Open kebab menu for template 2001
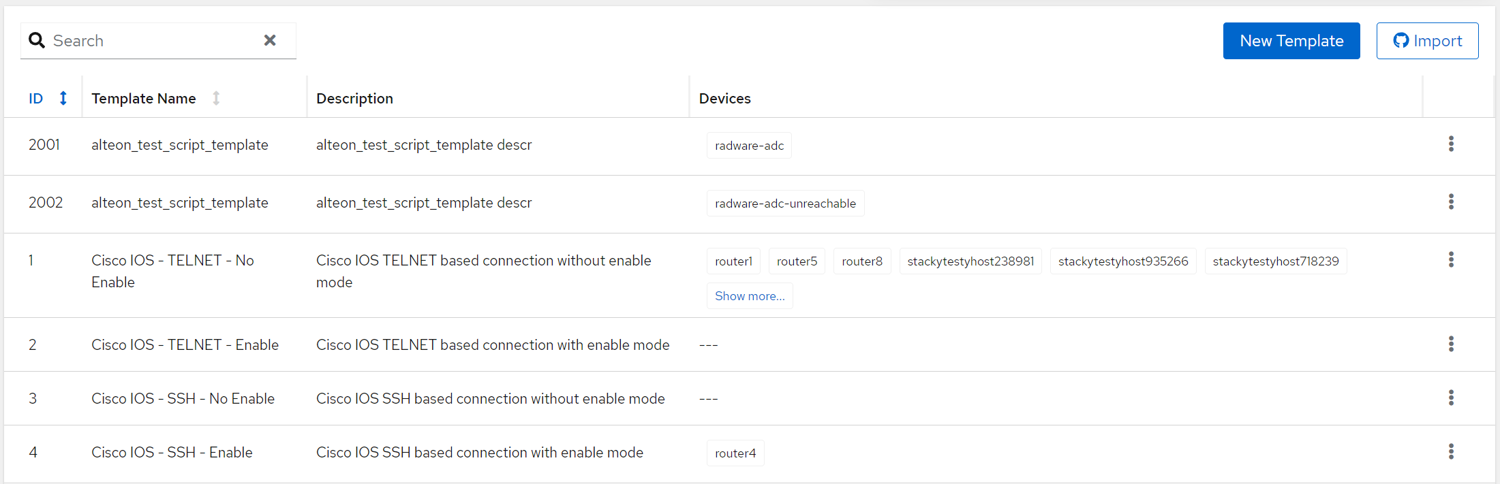This screenshot has height=484, width=1500. [1451, 144]
